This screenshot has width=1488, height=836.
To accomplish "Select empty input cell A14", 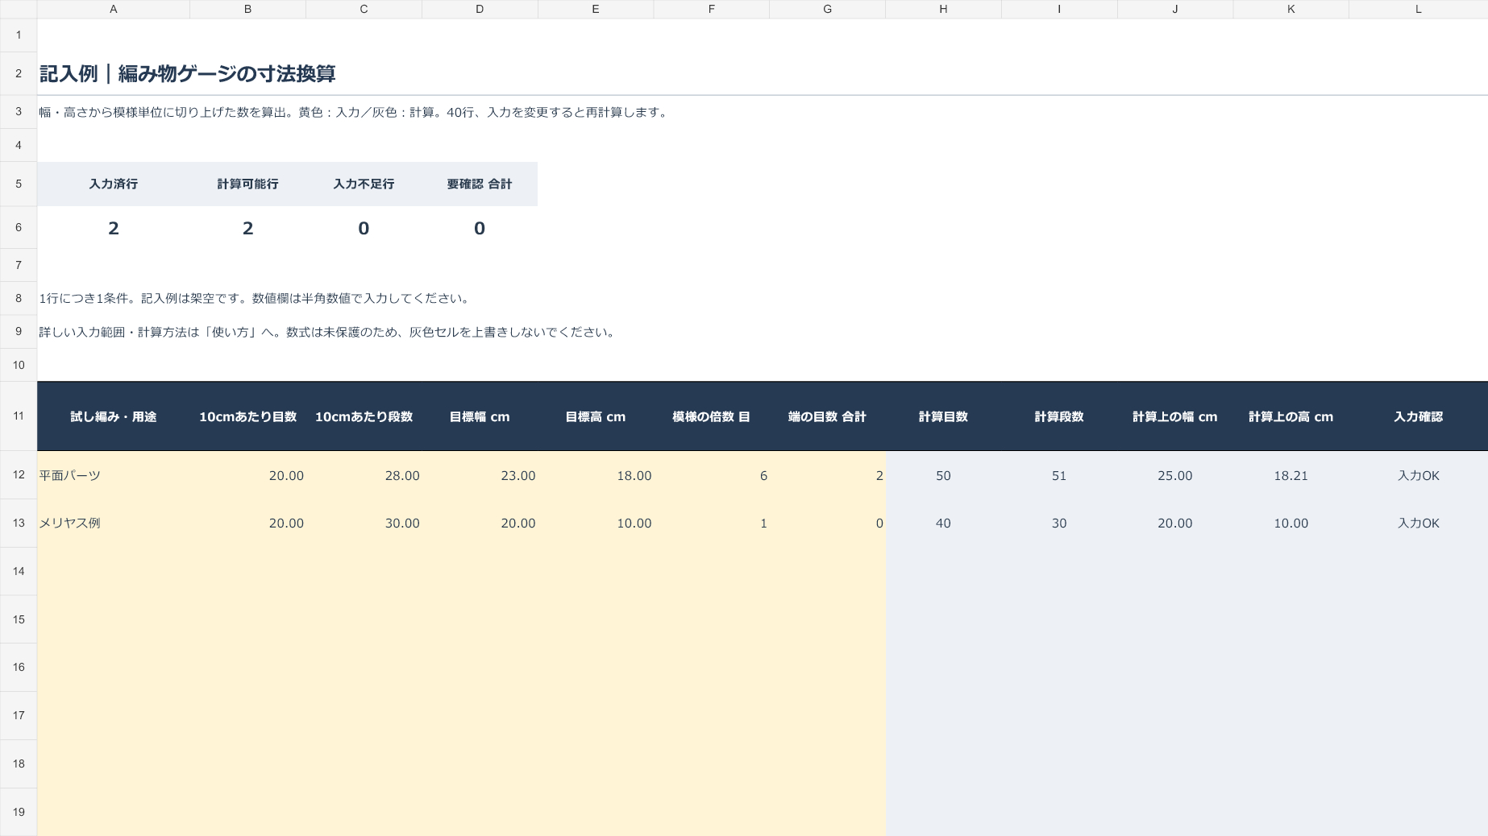I will coord(113,572).
